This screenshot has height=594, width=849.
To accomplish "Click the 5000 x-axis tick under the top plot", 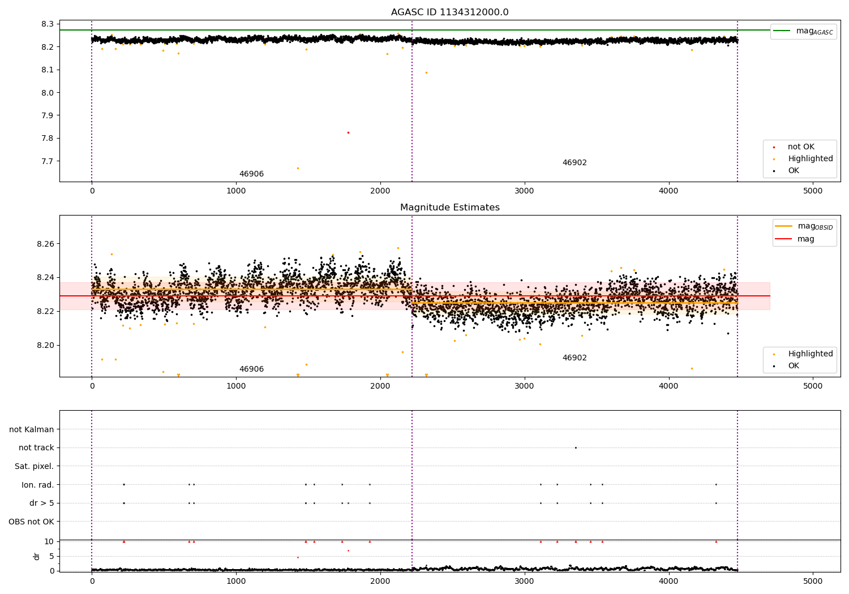I will [813, 191].
